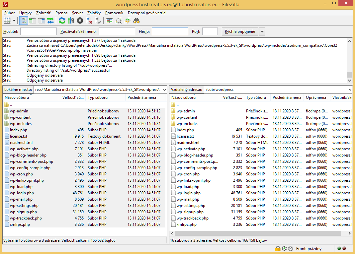The height and width of the screenshot is (254, 355).
Task: Sort remote files by Oprávnenia column
Action: 317,97
